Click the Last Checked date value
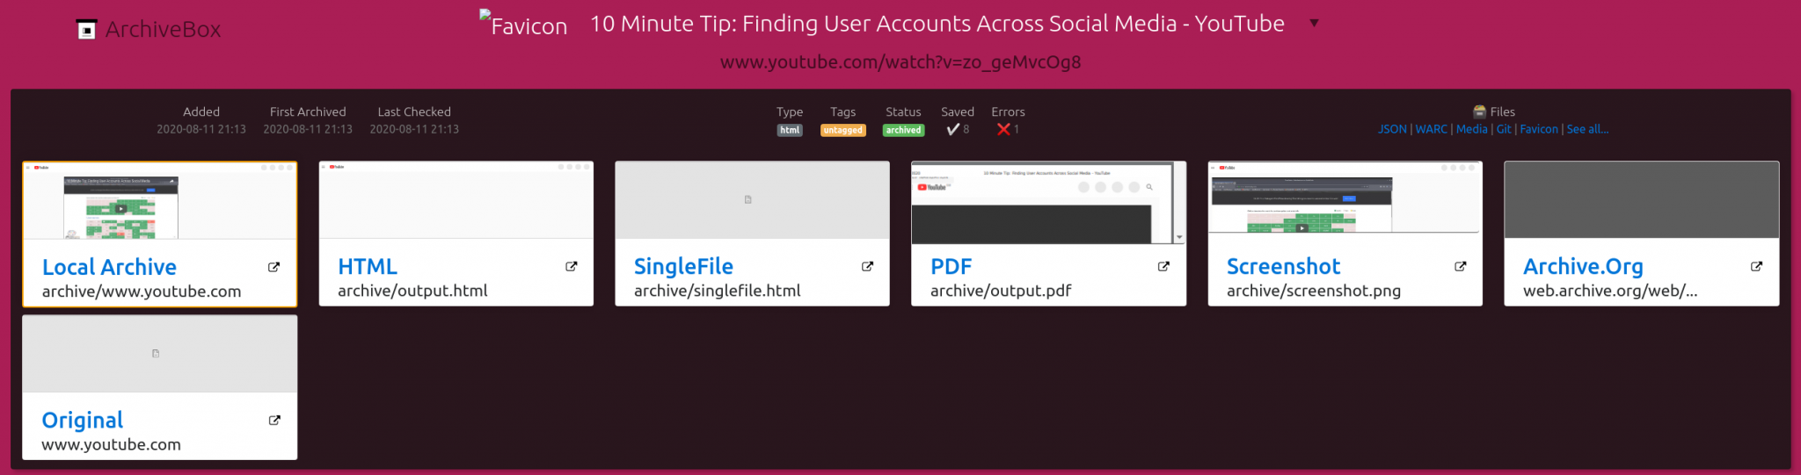 414,129
